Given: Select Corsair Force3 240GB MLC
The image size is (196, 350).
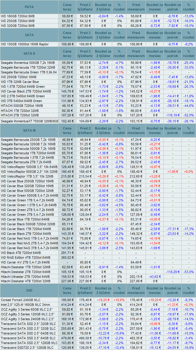Looking at the screenshot, I should tap(21, 300).
